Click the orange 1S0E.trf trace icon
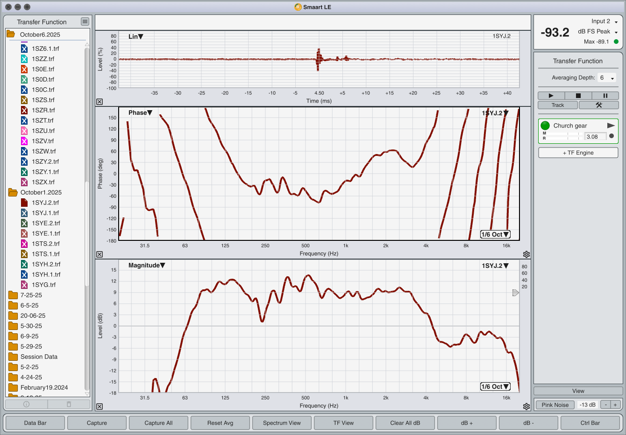Screen dimensions: 626x435 point(24,69)
